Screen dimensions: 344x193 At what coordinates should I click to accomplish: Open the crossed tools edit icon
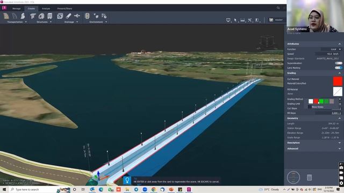(250, 20)
